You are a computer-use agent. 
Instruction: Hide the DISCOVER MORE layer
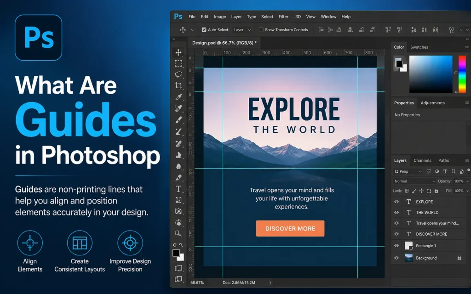click(396, 234)
